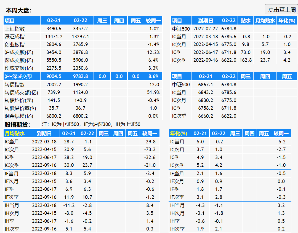Image resolution: width=298 pixels, height=233 pixels.
Task: Click 11.9 value for IF次季
Action: pyautogui.click(x=69, y=197)
